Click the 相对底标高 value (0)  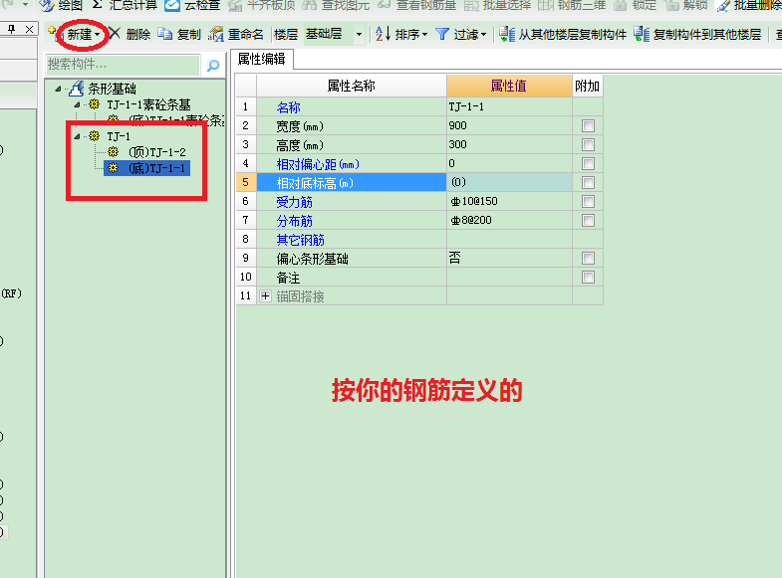509,182
